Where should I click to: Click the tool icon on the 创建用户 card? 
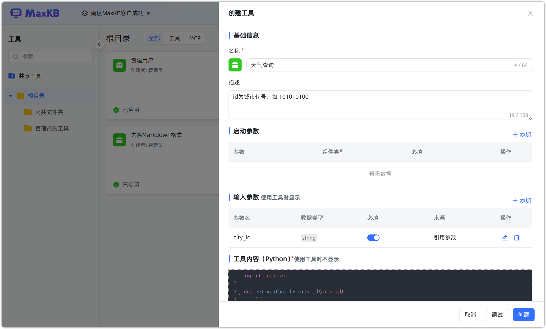[x=119, y=65]
